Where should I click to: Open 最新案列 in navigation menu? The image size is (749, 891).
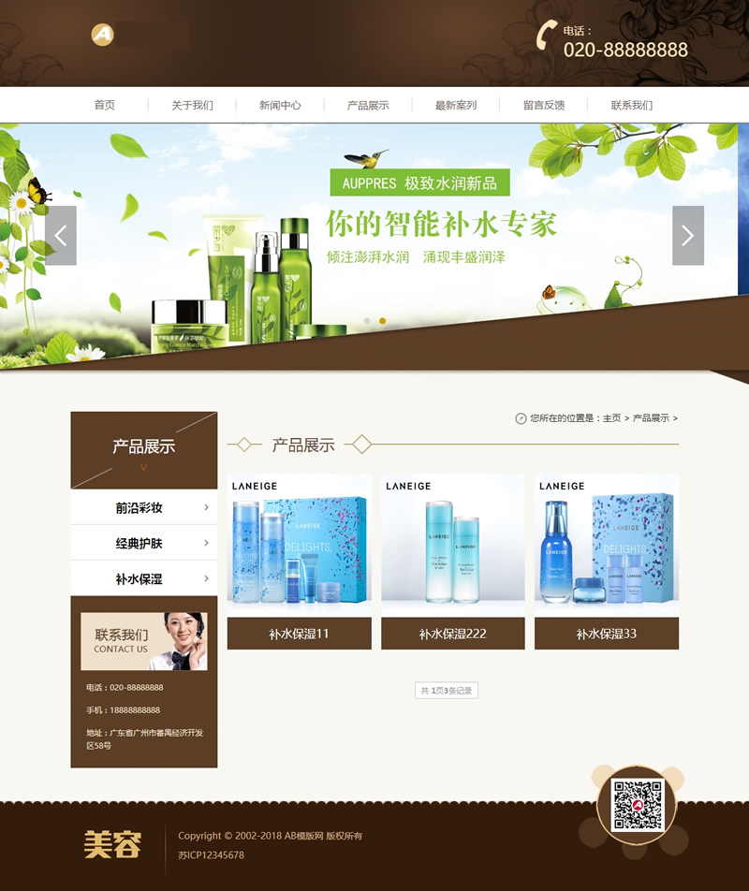tap(456, 105)
